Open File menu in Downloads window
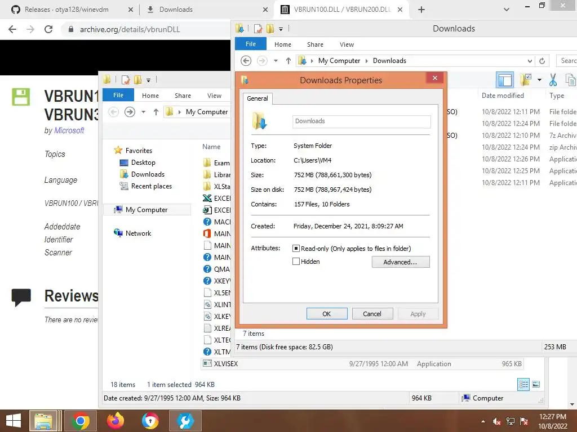The height and width of the screenshot is (432, 577). pyautogui.click(x=251, y=44)
